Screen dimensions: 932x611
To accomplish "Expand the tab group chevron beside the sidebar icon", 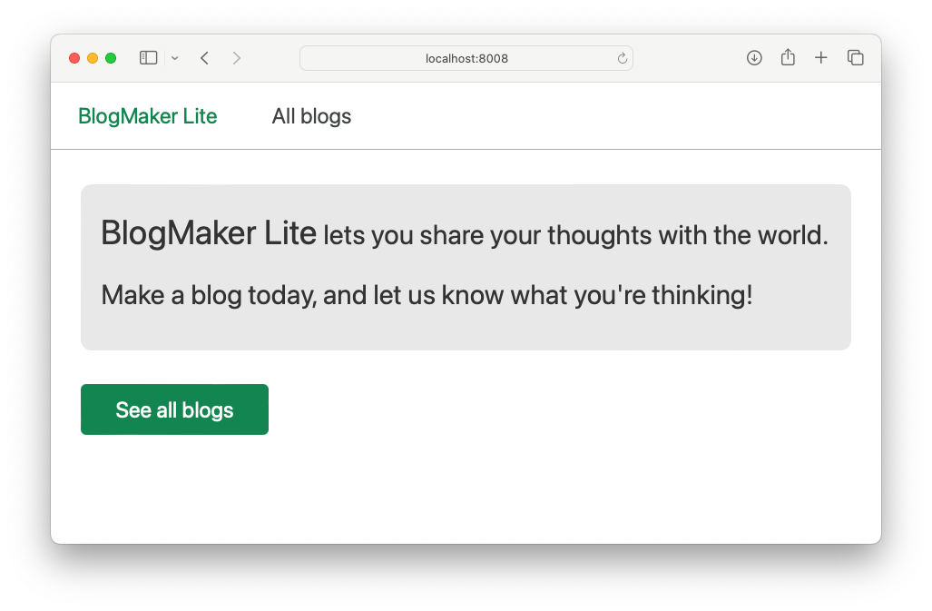I will [x=174, y=57].
